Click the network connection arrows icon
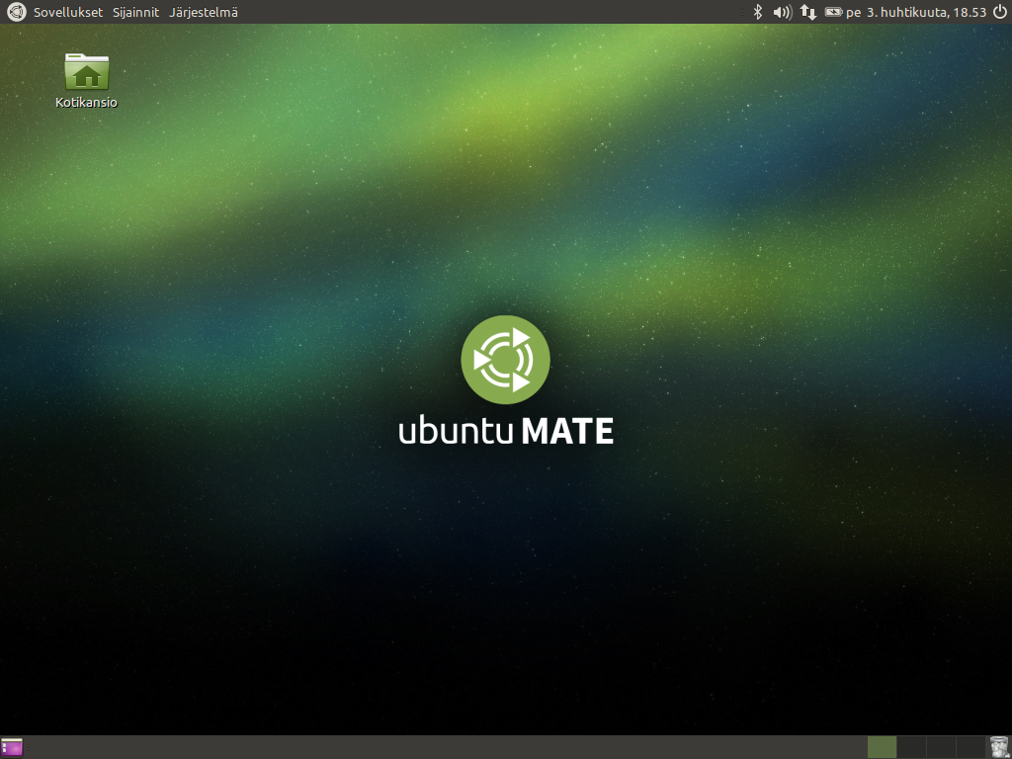Viewport: 1012px width, 759px height. click(808, 12)
